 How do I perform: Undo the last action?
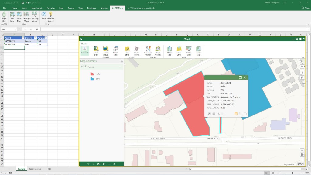[28, 3]
